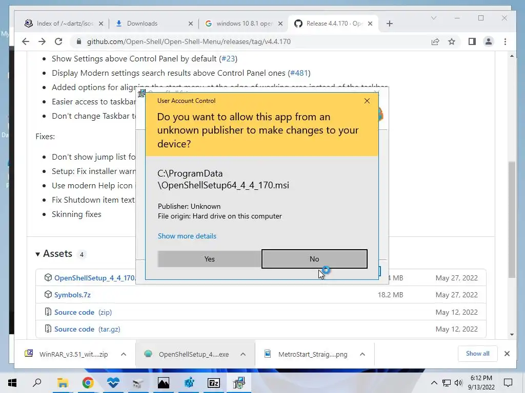This screenshot has width=525, height=393.
Task: Expand options for MetroStart png download
Action: (x=362, y=354)
